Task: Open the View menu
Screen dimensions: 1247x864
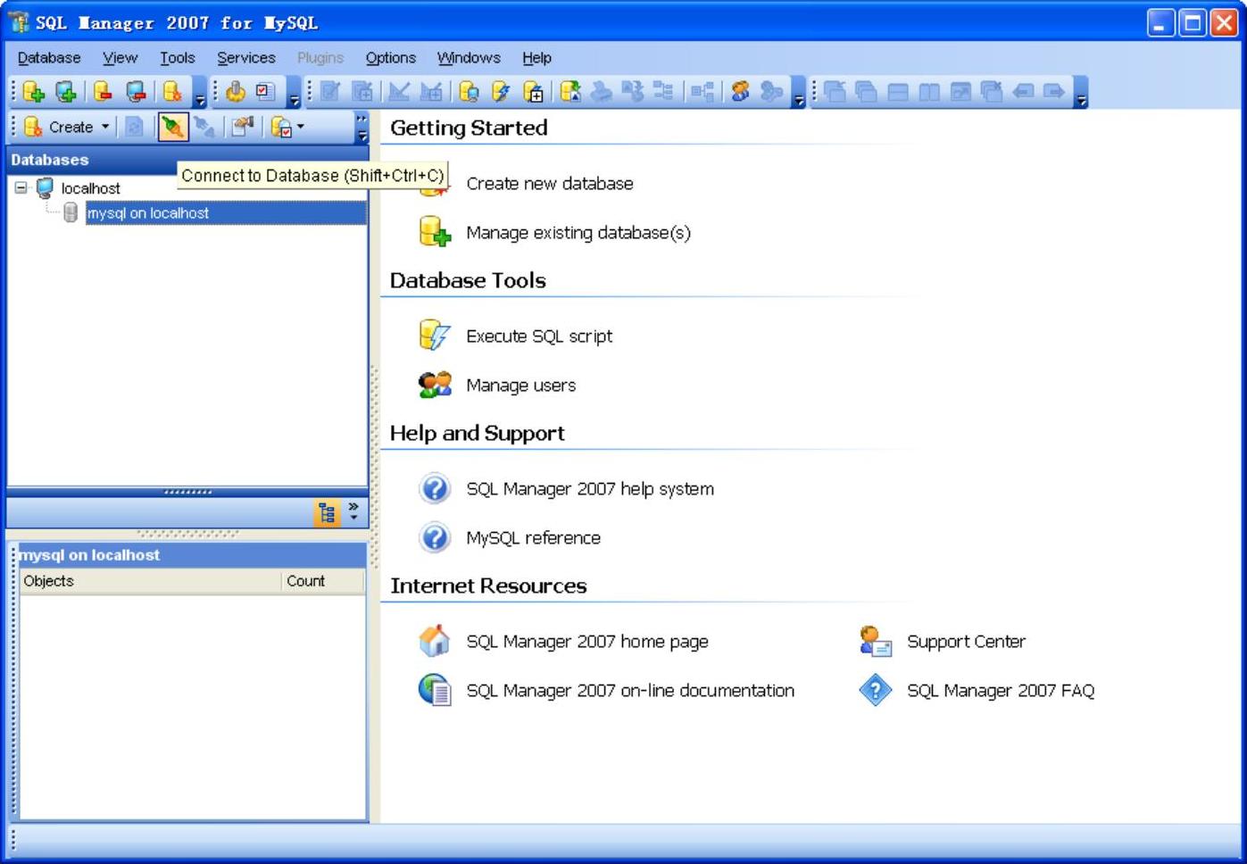Action: coord(120,57)
